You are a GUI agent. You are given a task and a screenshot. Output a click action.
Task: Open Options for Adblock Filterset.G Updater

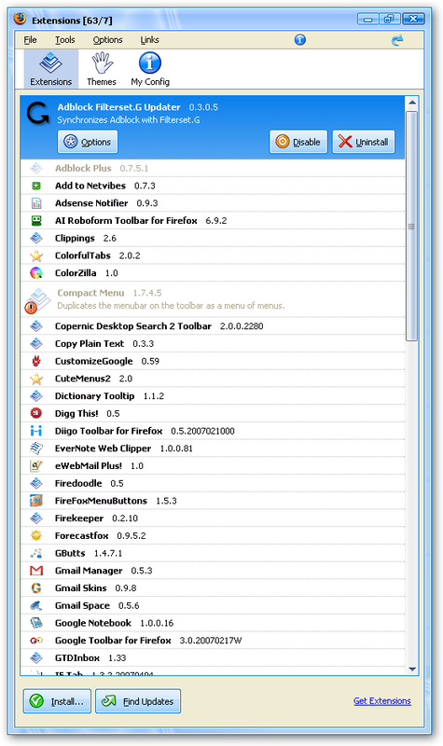click(x=88, y=142)
